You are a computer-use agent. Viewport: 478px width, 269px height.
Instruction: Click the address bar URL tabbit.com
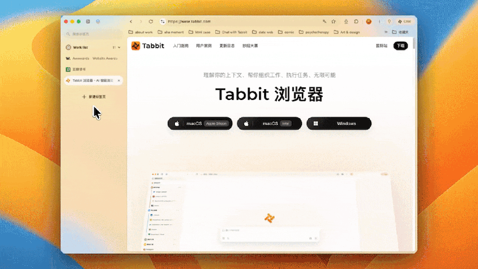[x=189, y=21]
